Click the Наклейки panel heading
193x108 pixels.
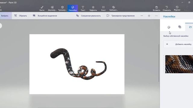pyautogui.click(x=169, y=16)
